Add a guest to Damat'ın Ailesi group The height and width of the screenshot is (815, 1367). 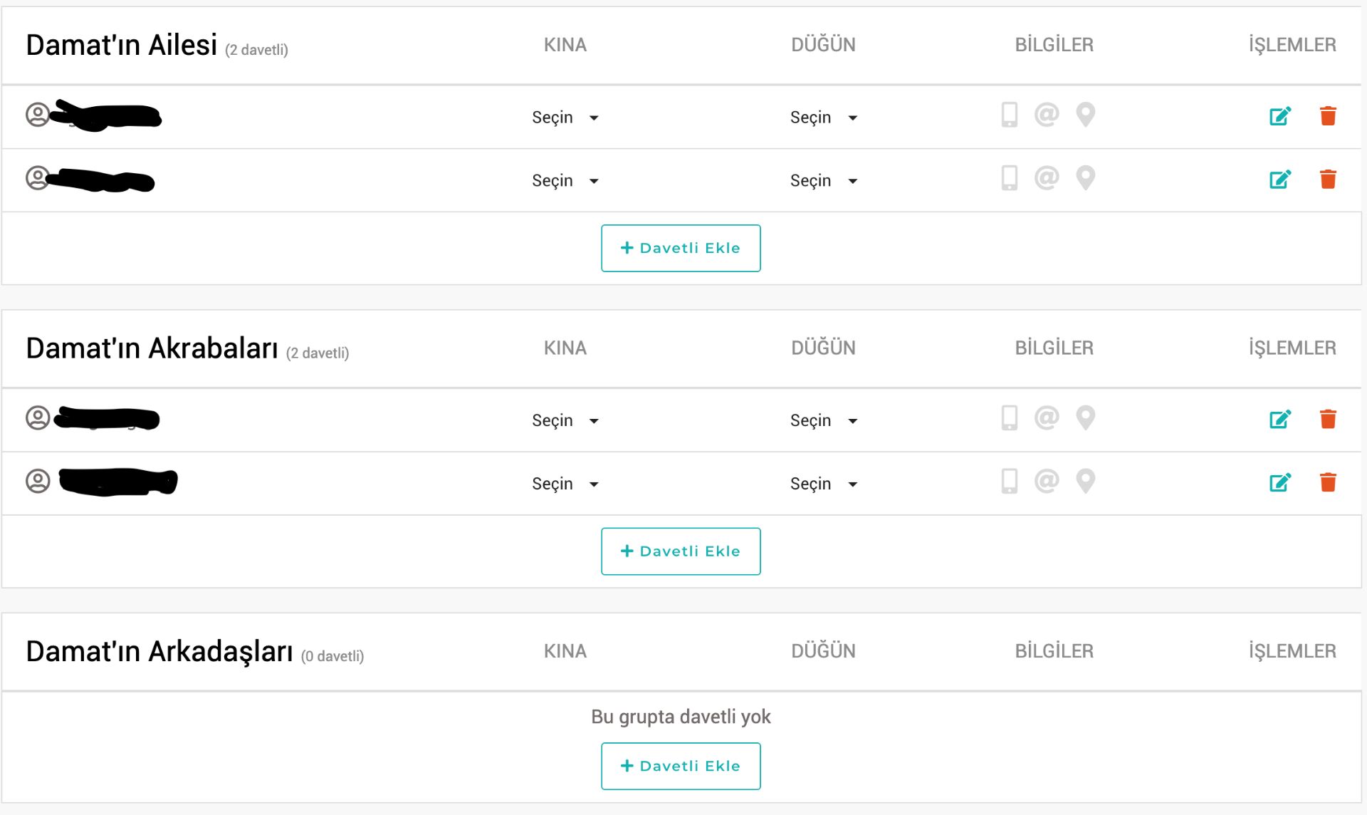(681, 248)
